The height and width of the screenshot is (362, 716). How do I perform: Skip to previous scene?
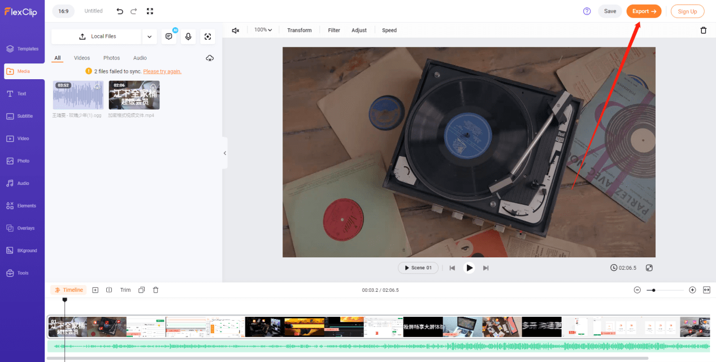[452, 268]
